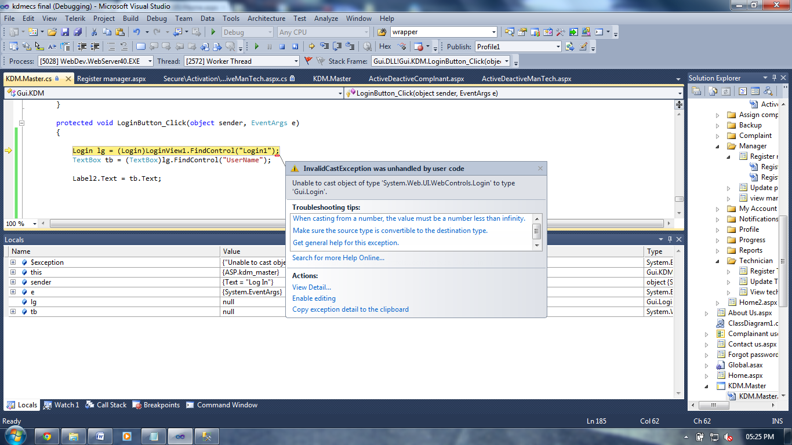Toggle Hex display button

coord(385,46)
